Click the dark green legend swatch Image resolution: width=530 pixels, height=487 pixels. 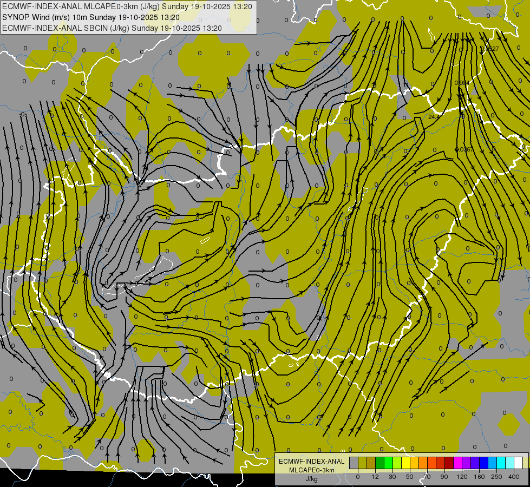[x=380, y=463]
